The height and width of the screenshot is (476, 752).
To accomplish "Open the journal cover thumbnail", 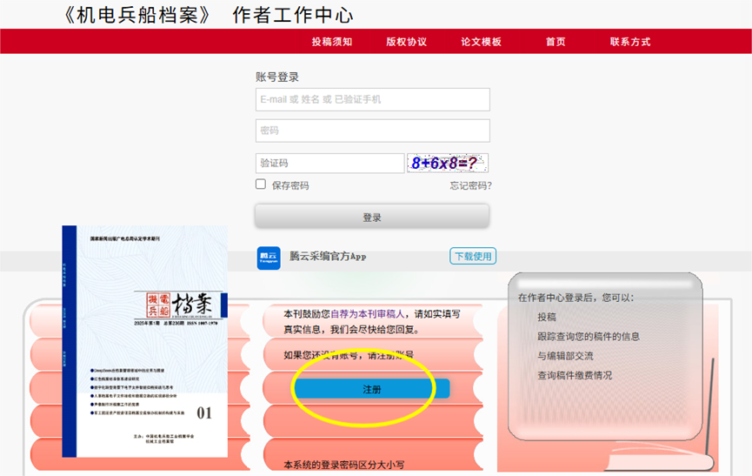I will [144, 341].
